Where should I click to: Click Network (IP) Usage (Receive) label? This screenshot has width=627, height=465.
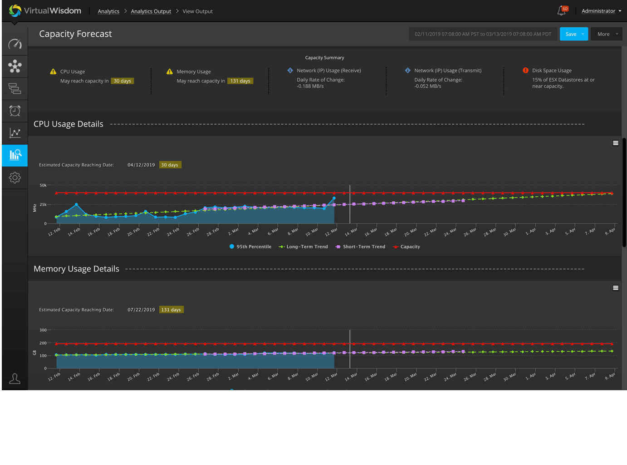coord(329,71)
